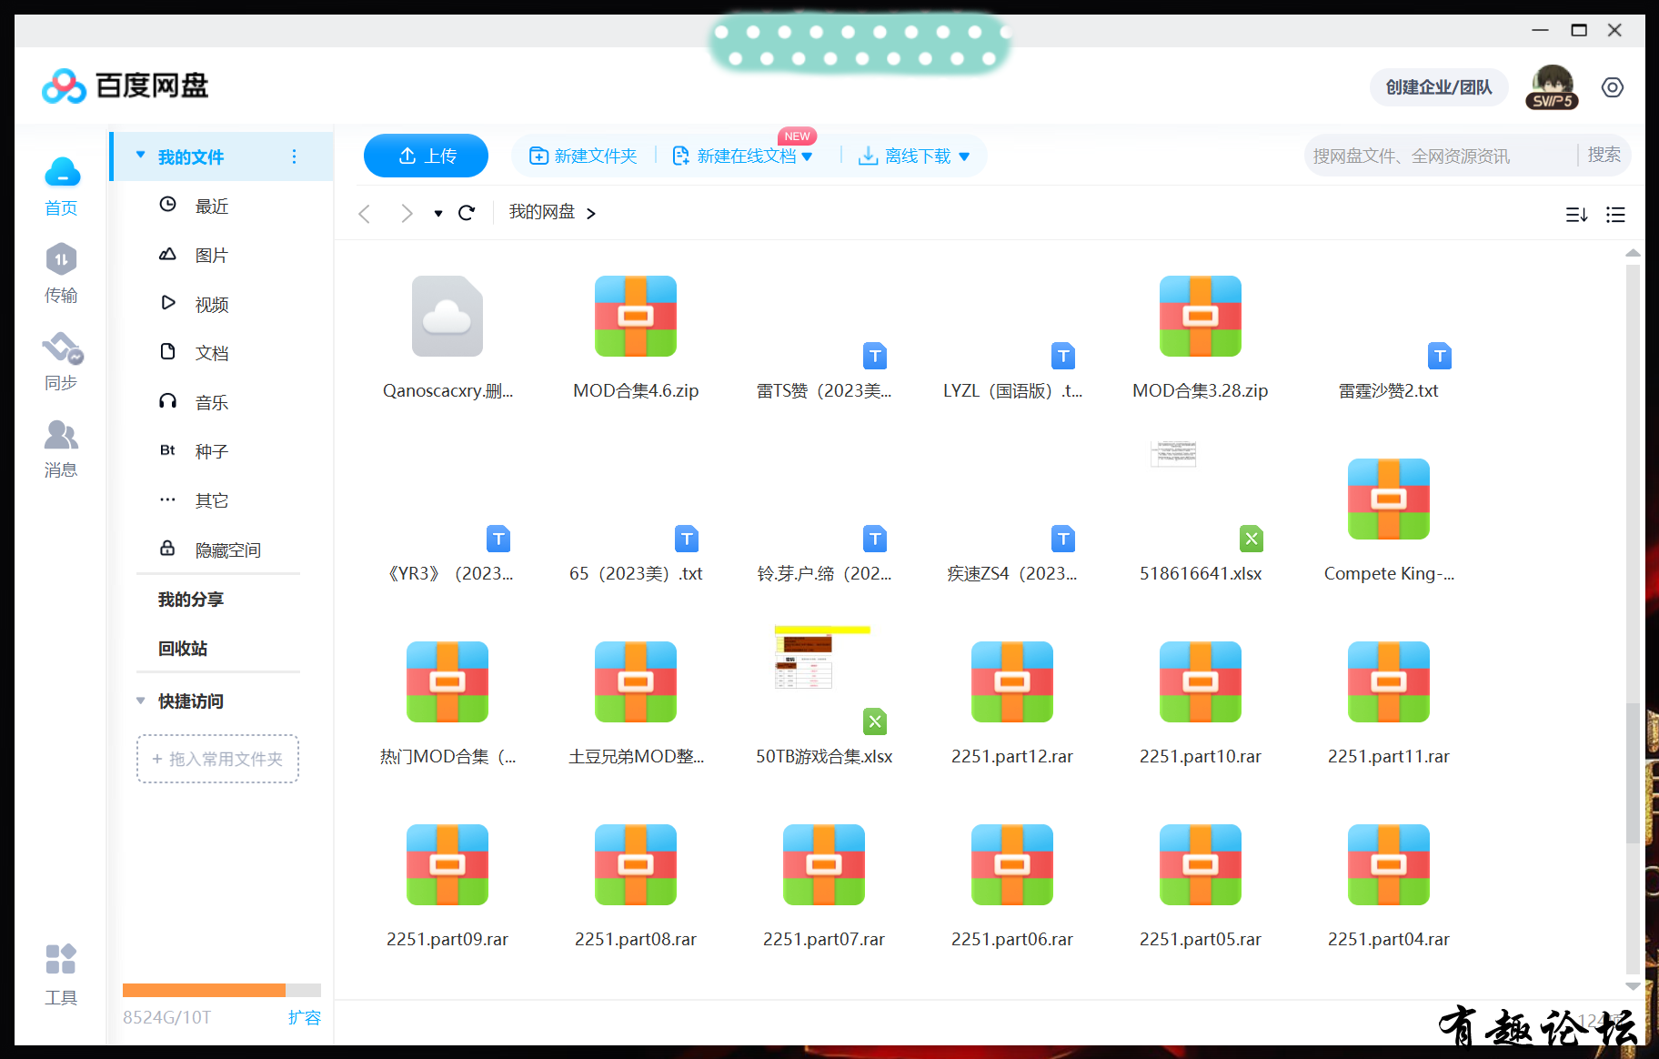Click the scrollbar up arrow
This screenshot has height=1059, width=1659.
click(x=1633, y=253)
